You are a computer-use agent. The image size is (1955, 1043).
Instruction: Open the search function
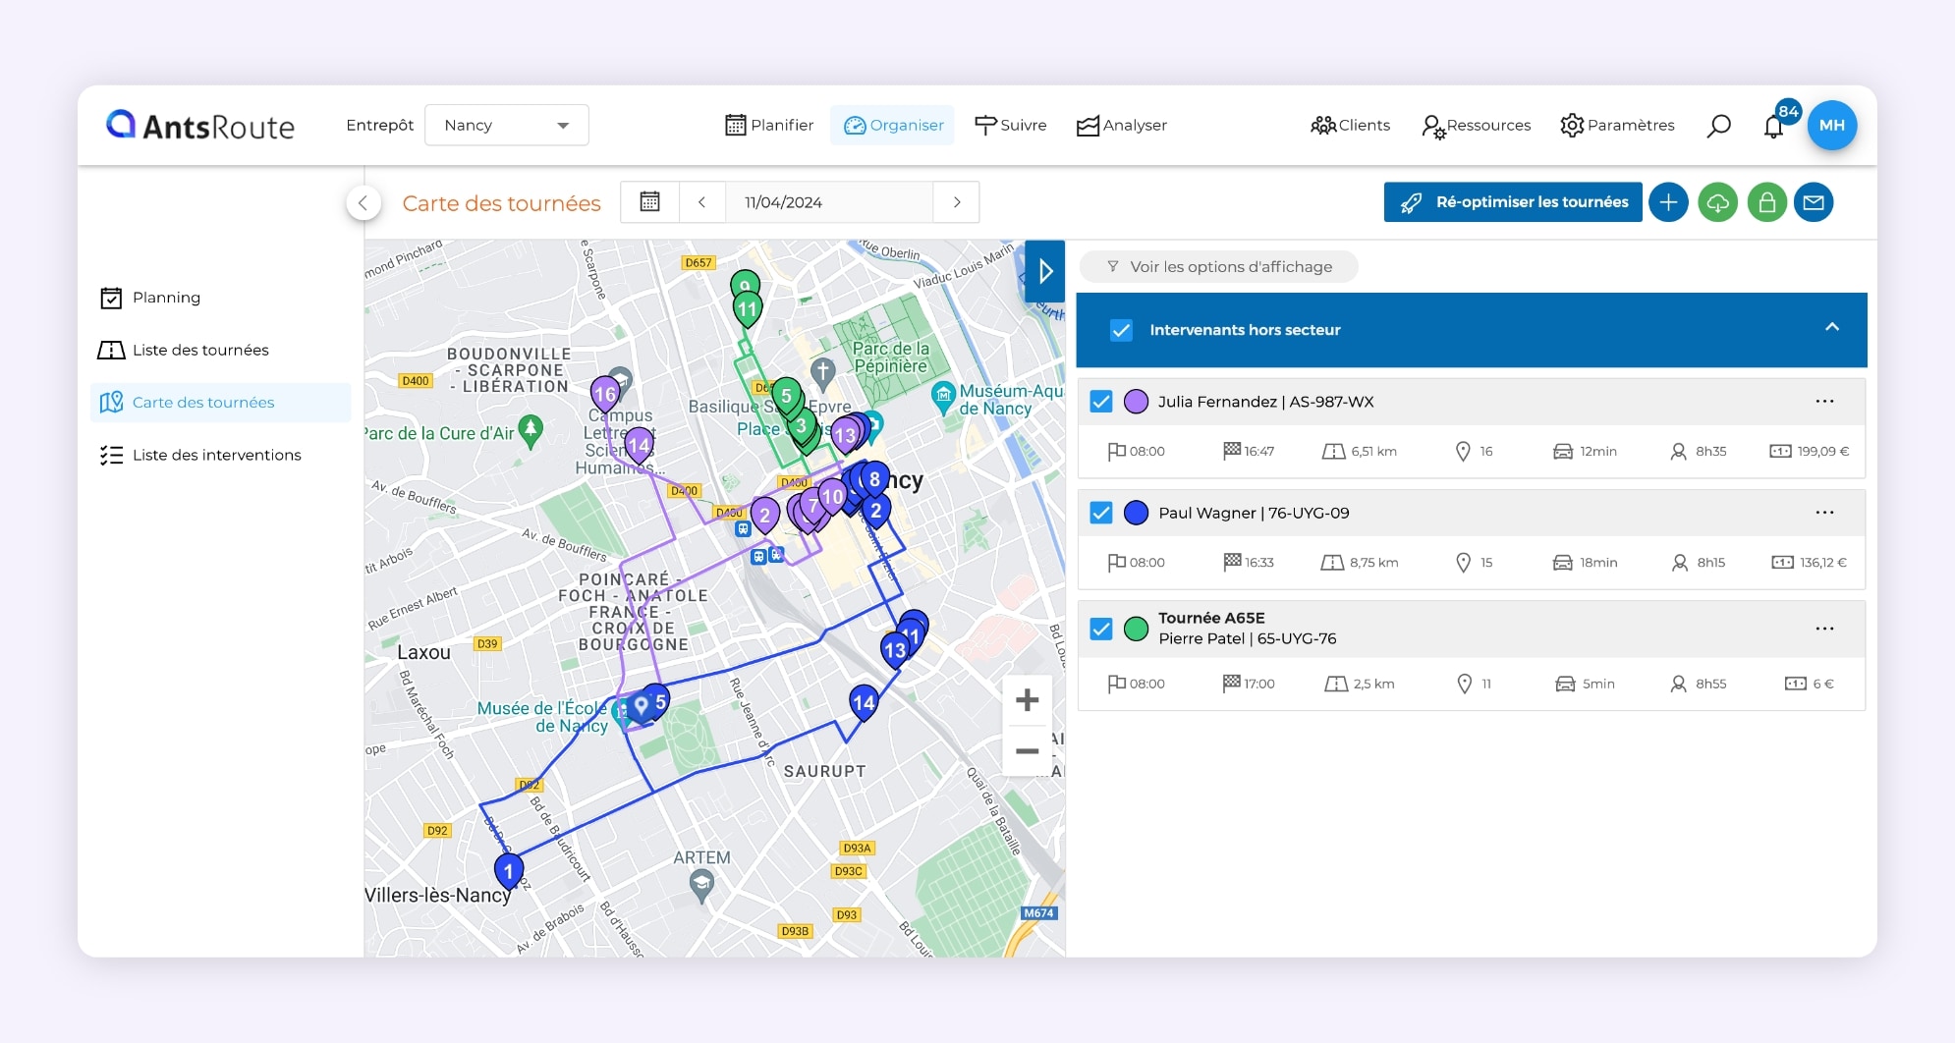[x=1719, y=125]
